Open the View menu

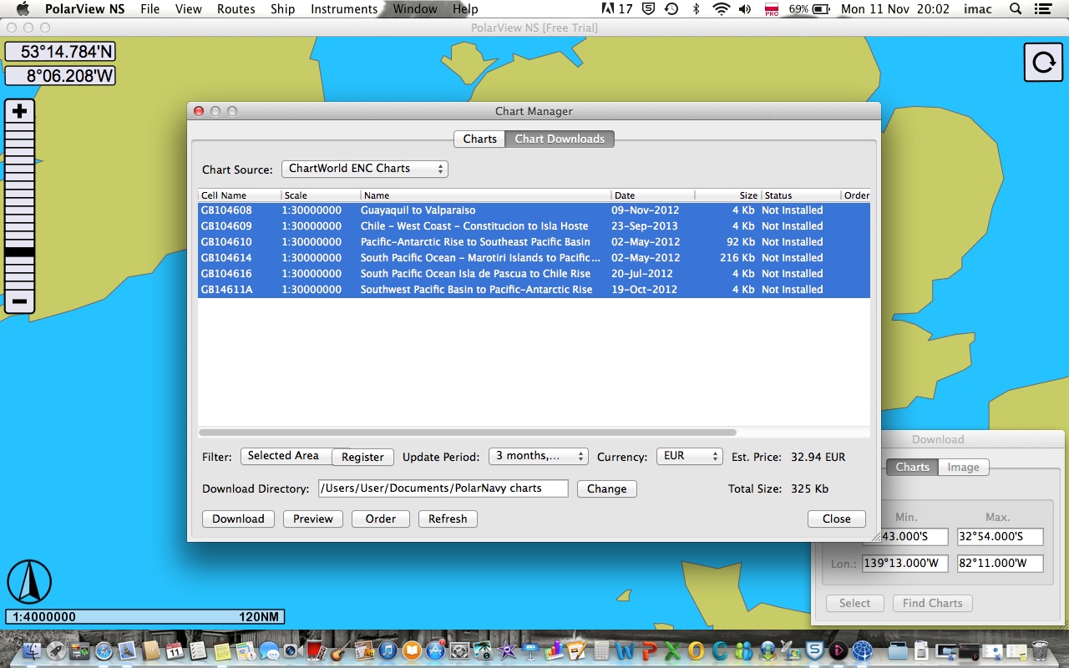(x=189, y=9)
